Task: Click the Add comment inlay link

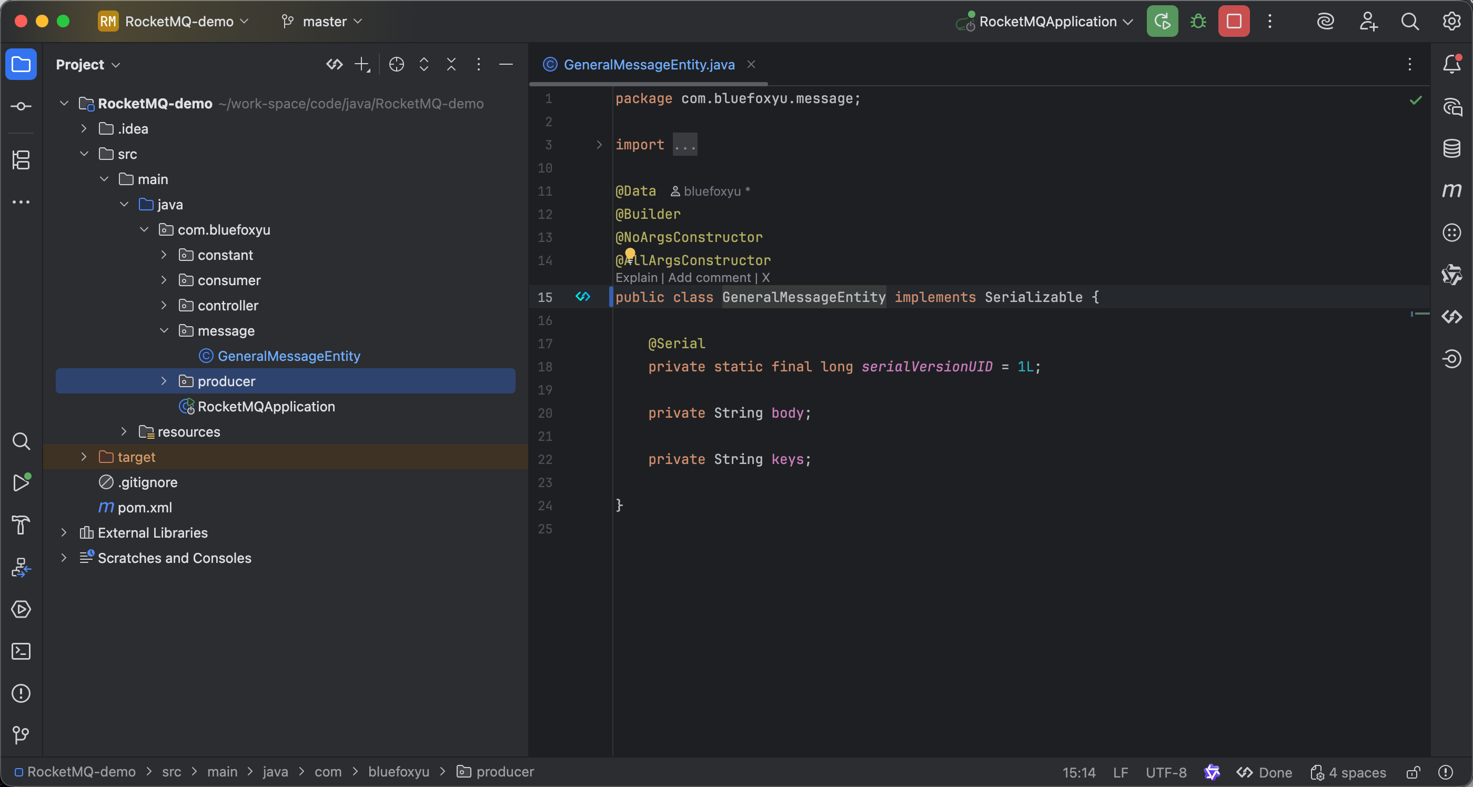Action: pyautogui.click(x=709, y=278)
